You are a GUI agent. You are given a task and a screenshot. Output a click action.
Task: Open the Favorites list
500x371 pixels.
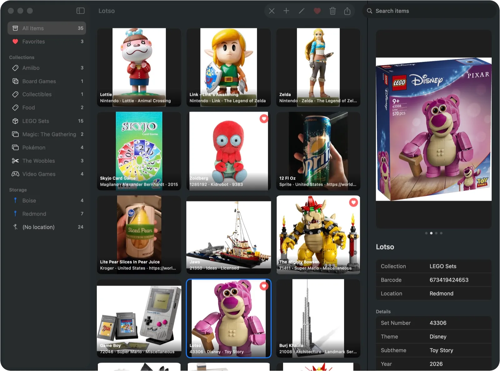47,42
